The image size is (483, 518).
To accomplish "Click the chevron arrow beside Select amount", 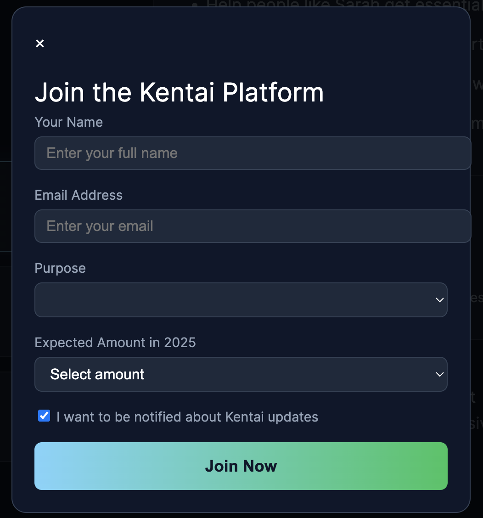I will click(x=439, y=374).
